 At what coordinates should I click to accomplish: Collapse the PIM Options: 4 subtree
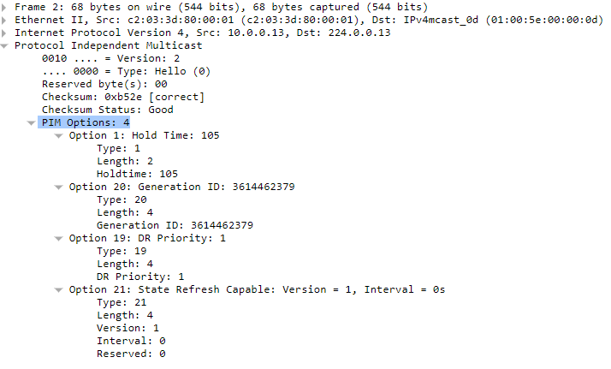(x=31, y=123)
